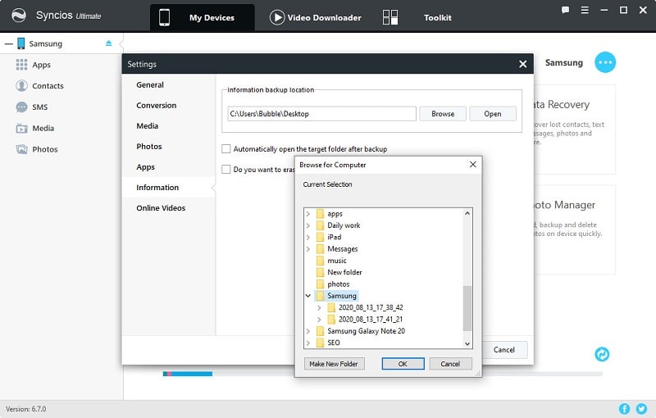Open the Facebook icon in status bar

pos(624,409)
